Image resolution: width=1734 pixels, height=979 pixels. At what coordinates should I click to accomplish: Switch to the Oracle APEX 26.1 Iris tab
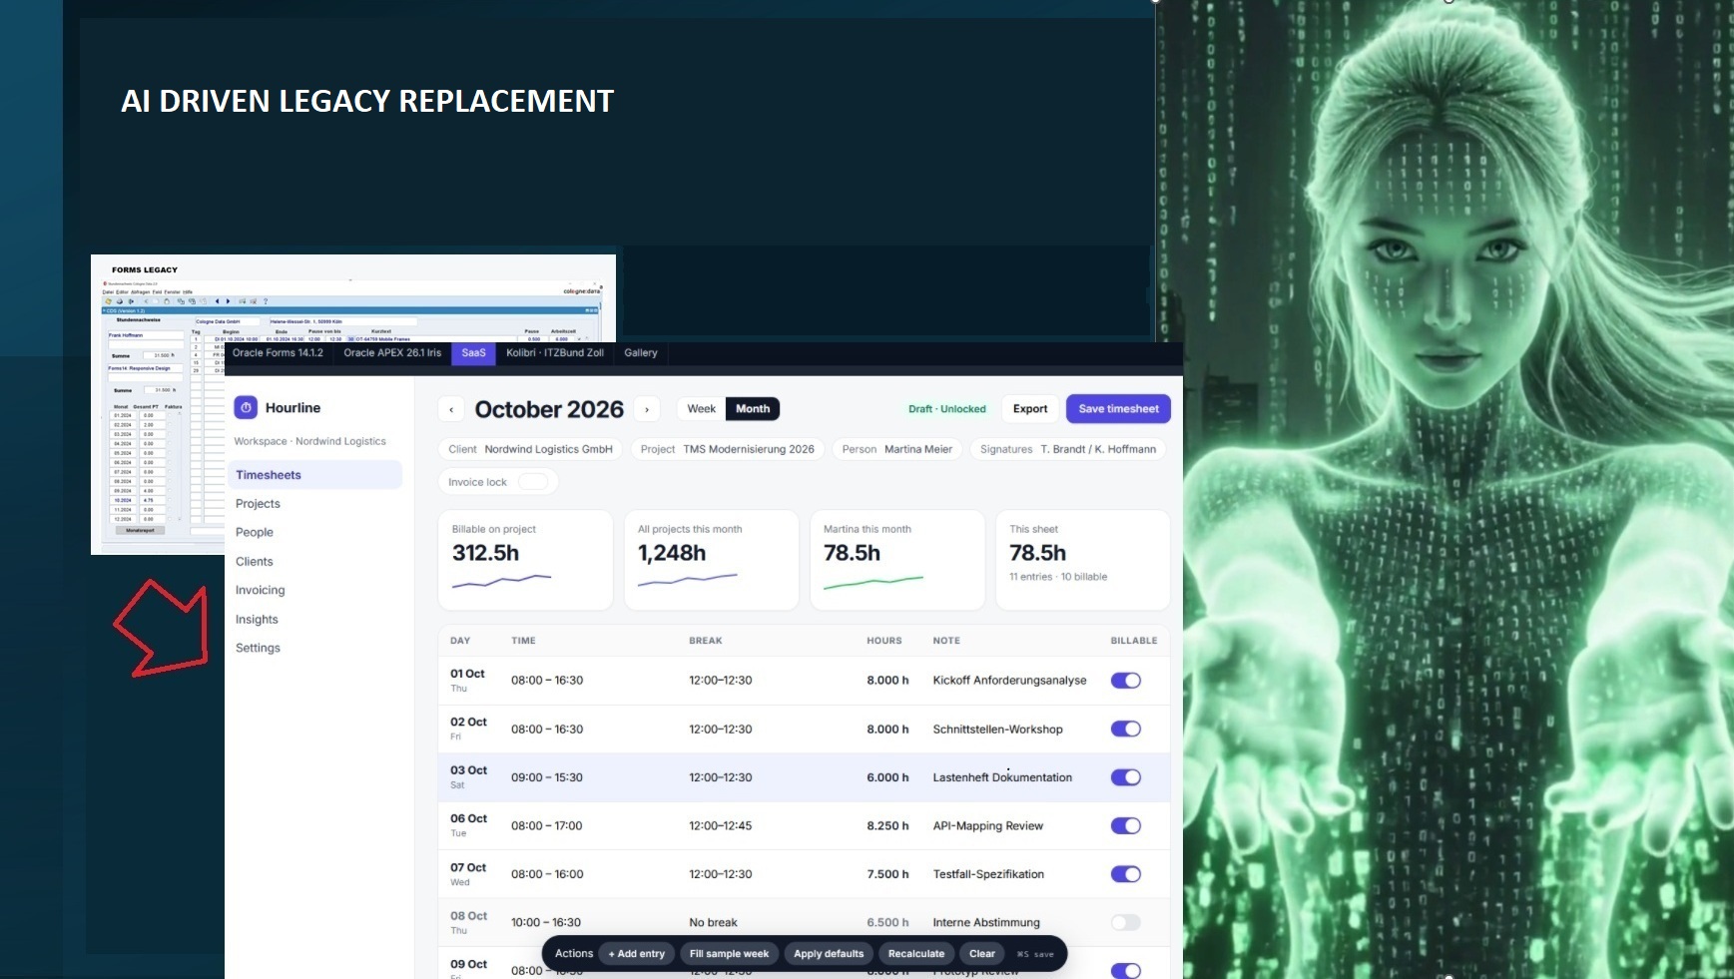point(392,353)
